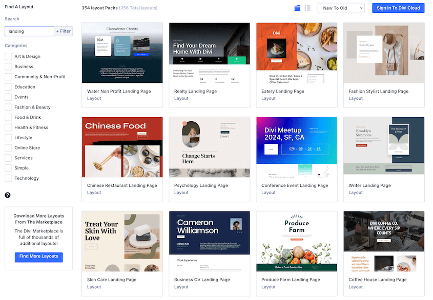433x300 pixels.
Task: Check the Events category filter
Action: (7, 97)
